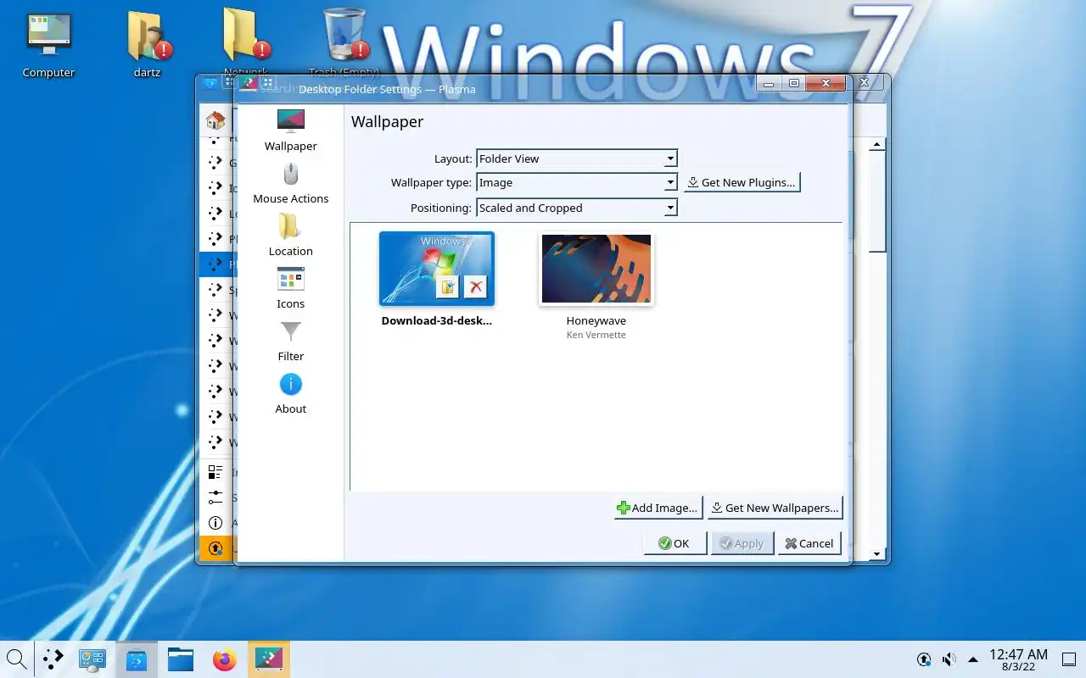Screen dimensions: 1086x678
Task: Confirm with the OK button
Action: click(x=675, y=543)
